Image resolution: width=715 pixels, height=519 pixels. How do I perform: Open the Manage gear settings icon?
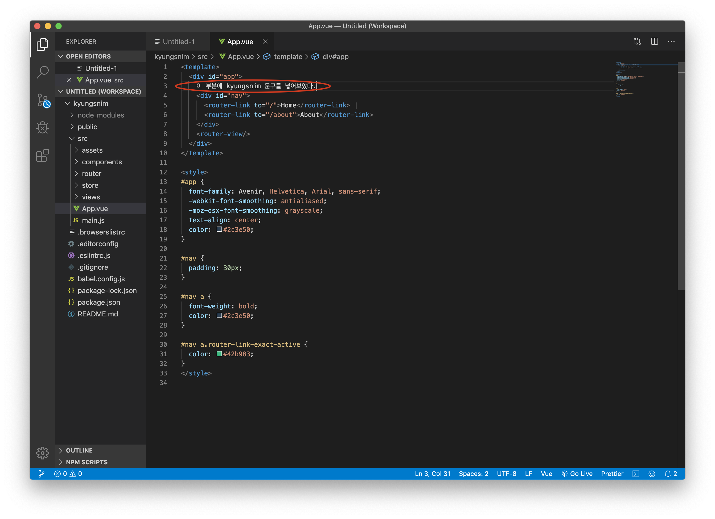(43, 453)
